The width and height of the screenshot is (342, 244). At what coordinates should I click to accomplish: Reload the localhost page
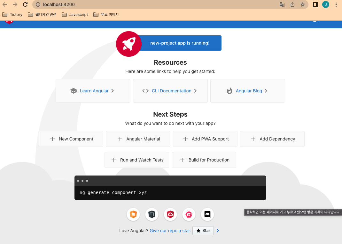coord(25,4)
